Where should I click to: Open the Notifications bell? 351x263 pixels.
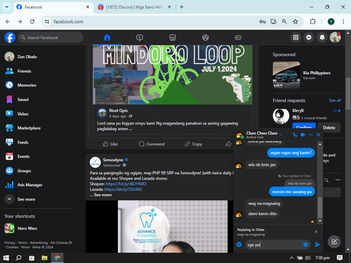point(322,37)
